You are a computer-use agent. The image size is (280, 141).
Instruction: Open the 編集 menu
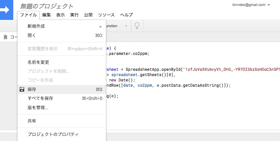click(x=46, y=15)
